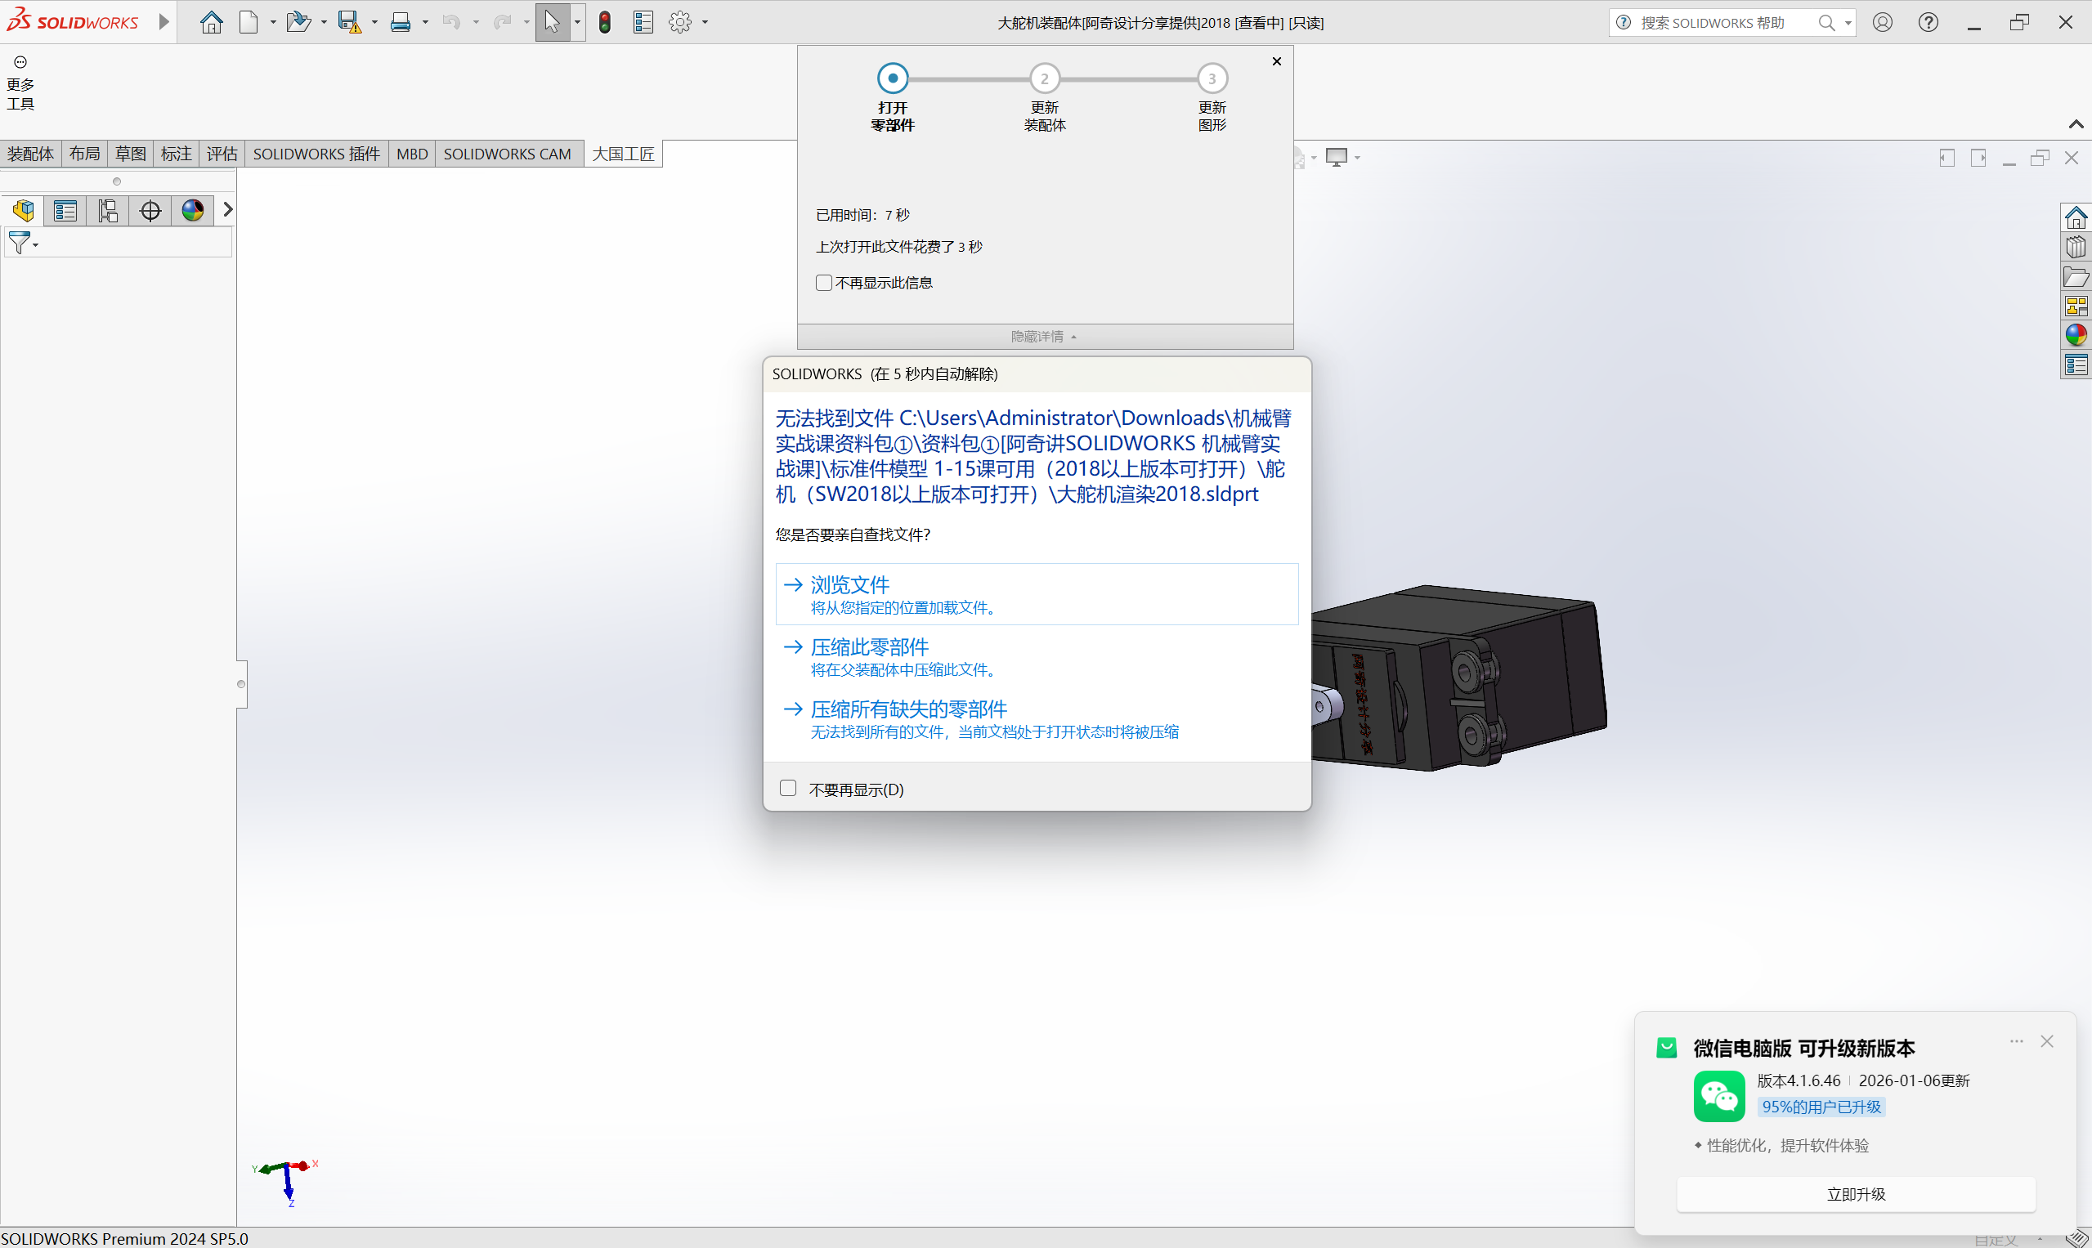This screenshot has height=1248, width=2092.
Task: Select the FeatureManager design tree tab icon
Action: [24, 210]
